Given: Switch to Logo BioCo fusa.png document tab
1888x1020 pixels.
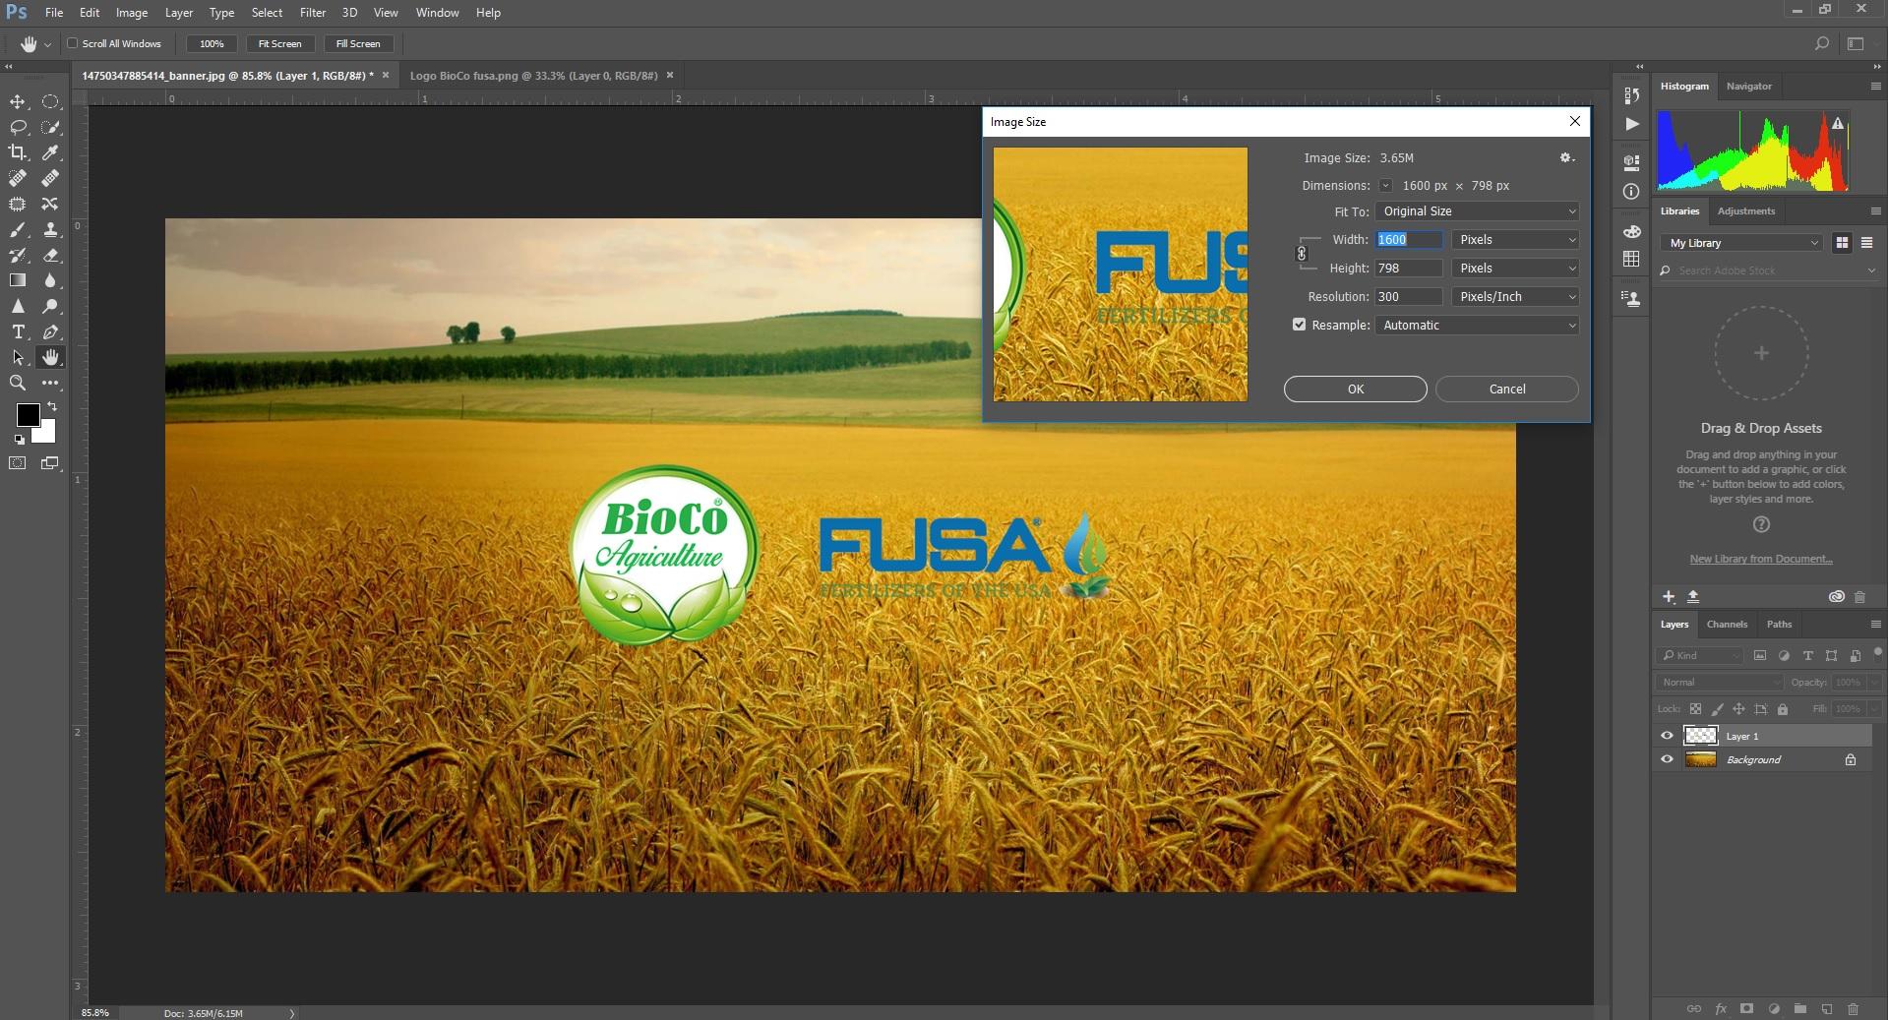Looking at the screenshot, I should click(533, 76).
